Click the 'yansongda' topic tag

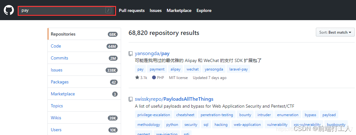(214, 69)
